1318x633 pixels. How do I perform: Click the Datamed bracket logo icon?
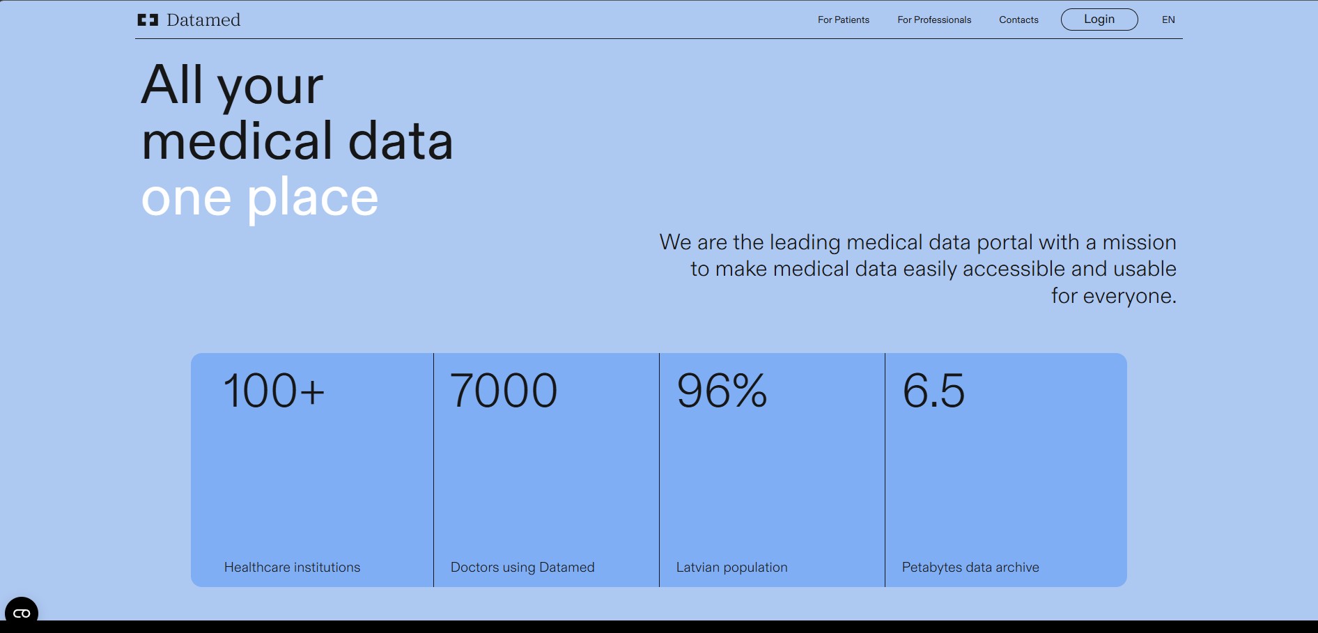click(148, 20)
